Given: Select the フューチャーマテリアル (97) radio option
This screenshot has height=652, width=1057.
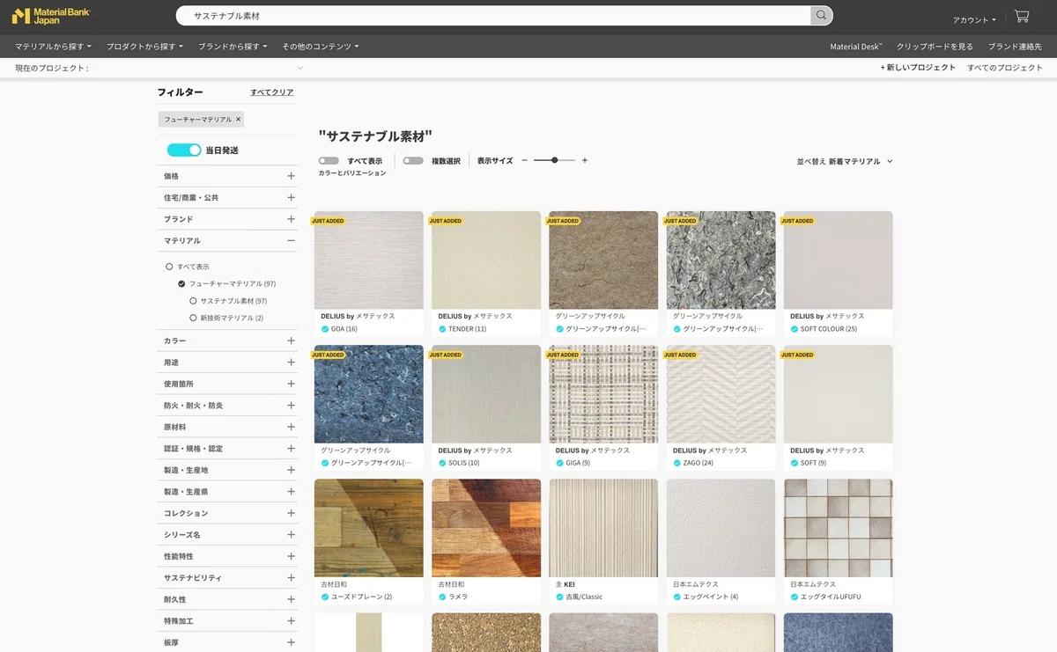Looking at the screenshot, I should click(181, 283).
